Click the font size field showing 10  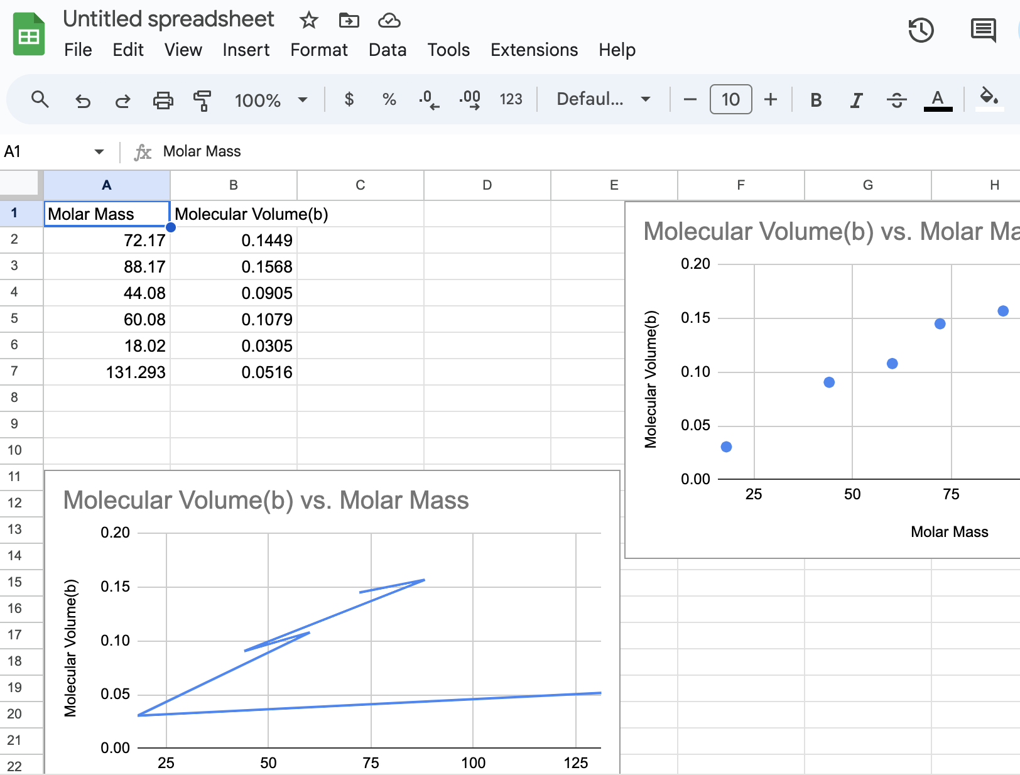pos(730,99)
